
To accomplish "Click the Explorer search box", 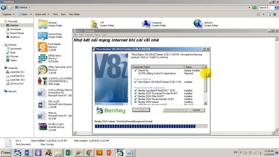I will click(x=266, y=7).
